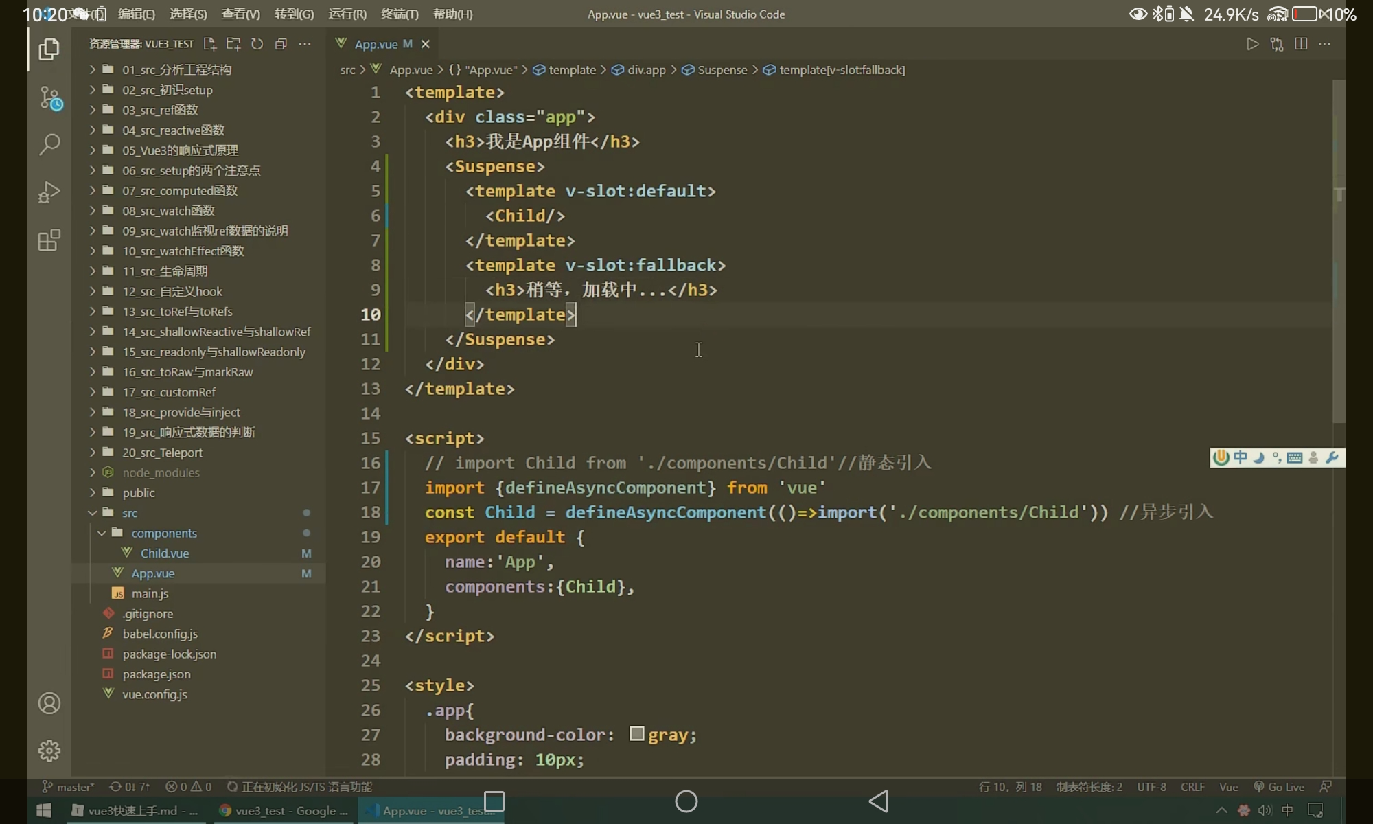Open the Source Control view

(x=49, y=98)
